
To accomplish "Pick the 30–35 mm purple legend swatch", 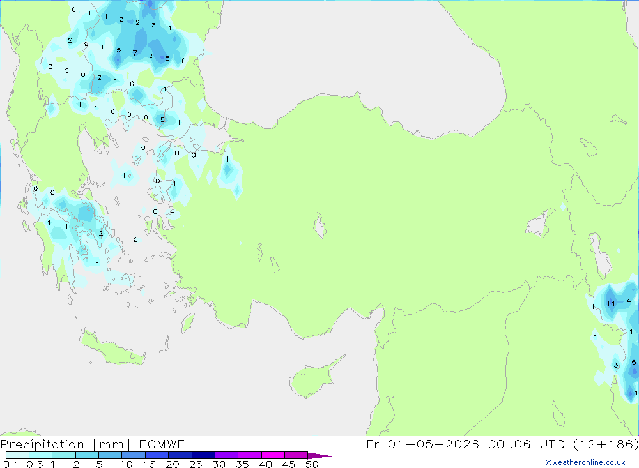I will point(226,455).
